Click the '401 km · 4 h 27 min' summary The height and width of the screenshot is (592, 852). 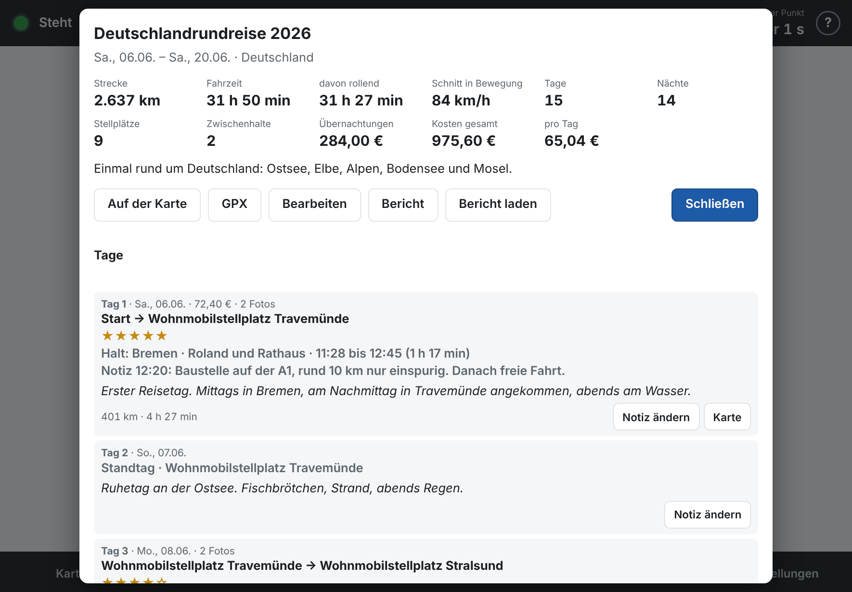149,417
